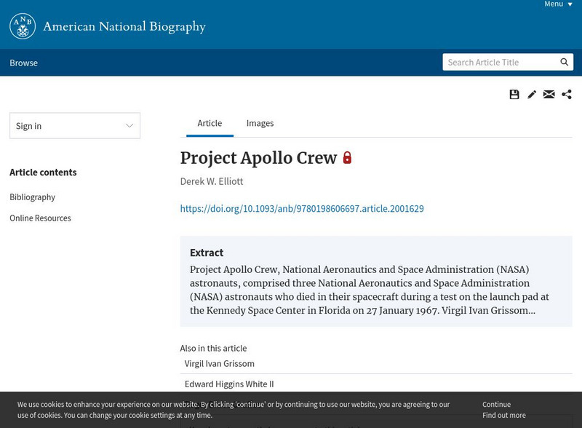The image size is (582, 428).
Task: Open Edward Higgins White II entry
Action: (x=229, y=384)
